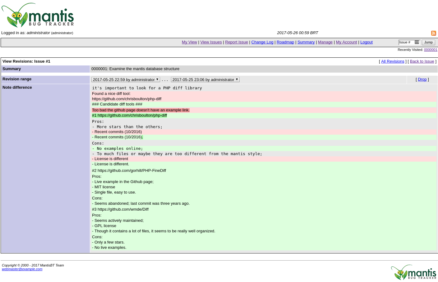Image resolution: width=438 pixels, height=282 pixels.
Task: Click line '- Though it contains a lot of files'
Action: click(x=154, y=231)
